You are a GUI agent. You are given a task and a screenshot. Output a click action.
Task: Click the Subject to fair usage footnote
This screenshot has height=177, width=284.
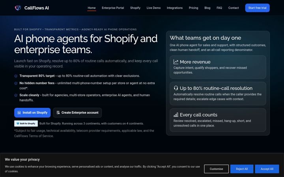(x=84, y=133)
